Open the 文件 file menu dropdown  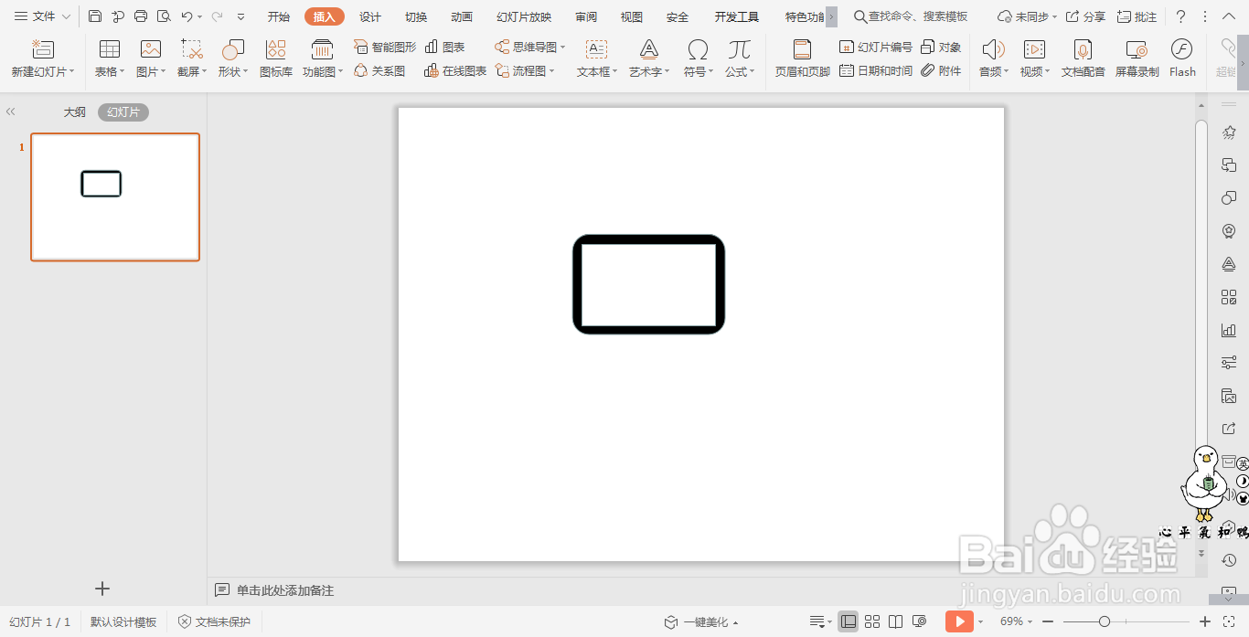pyautogui.click(x=42, y=16)
